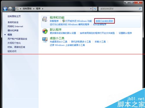145x108 pixels.
Task: Select the 控制面板 breadcrumb
Action: [x=27, y=9]
